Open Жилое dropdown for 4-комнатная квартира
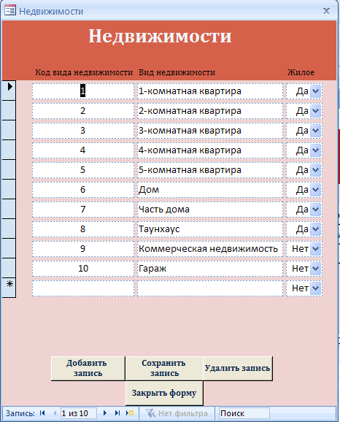 tap(315, 150)
